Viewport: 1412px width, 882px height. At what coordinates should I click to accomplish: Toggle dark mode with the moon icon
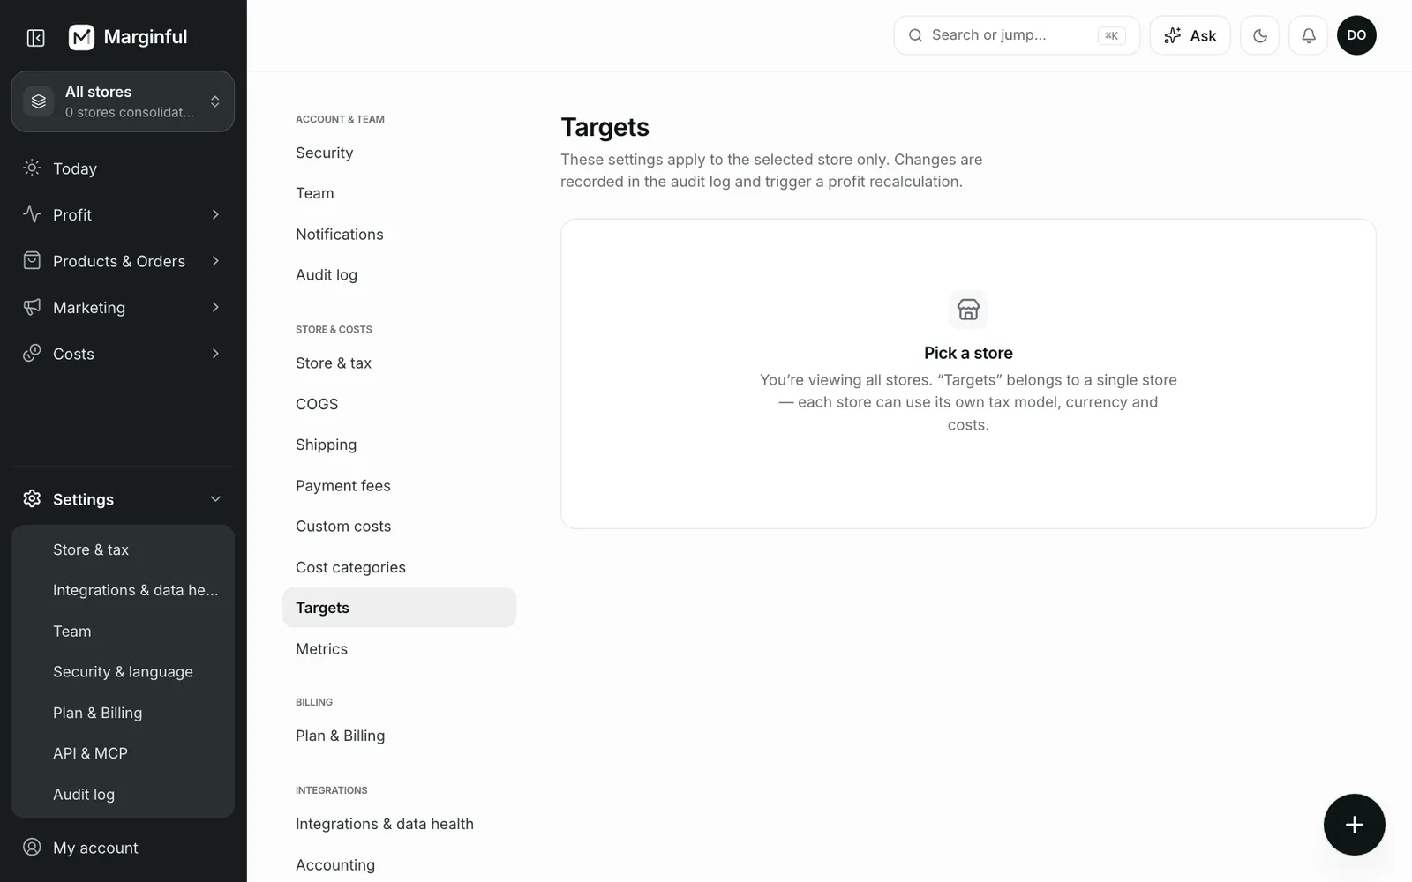click(x=1259, y=35)
